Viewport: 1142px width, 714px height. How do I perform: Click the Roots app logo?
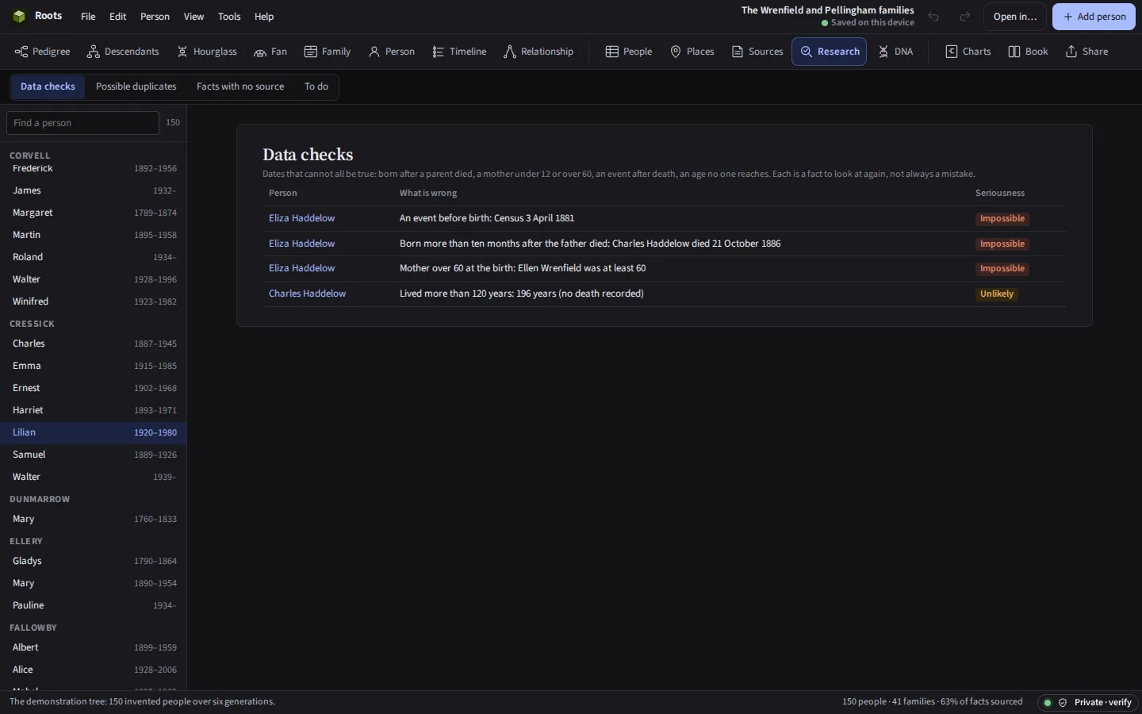click(x=19, y=17)
